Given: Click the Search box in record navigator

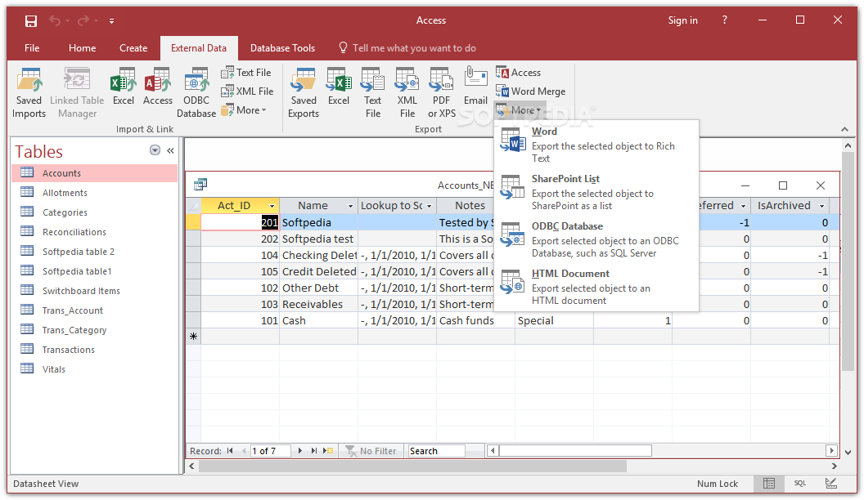Looking at the screenshot, I should point(436,451).
